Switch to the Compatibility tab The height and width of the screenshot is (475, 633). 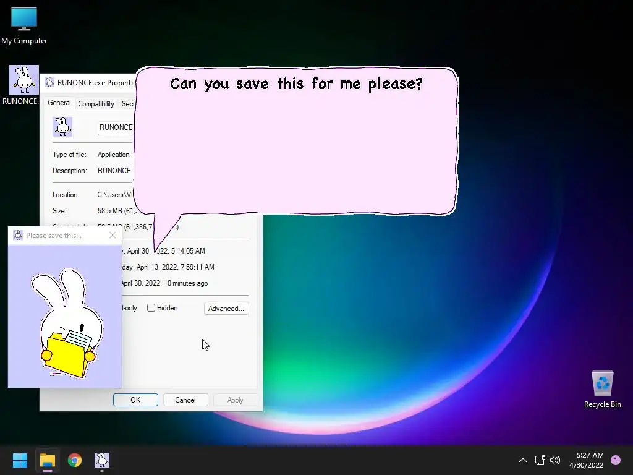(x=96, y=104)
